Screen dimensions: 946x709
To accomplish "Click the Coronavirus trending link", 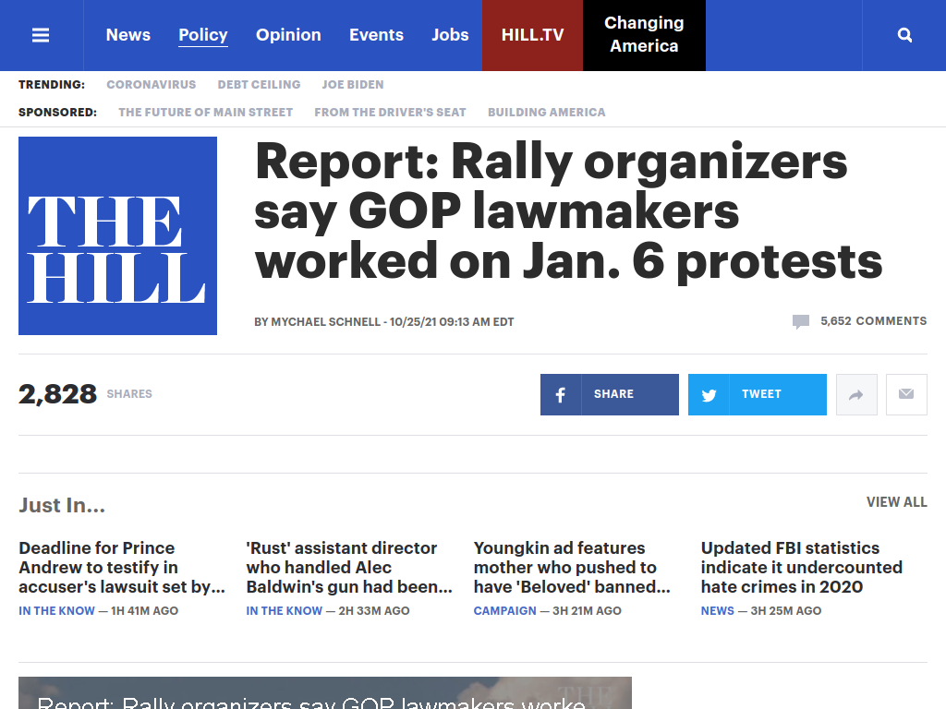I will tap(152, 84).
